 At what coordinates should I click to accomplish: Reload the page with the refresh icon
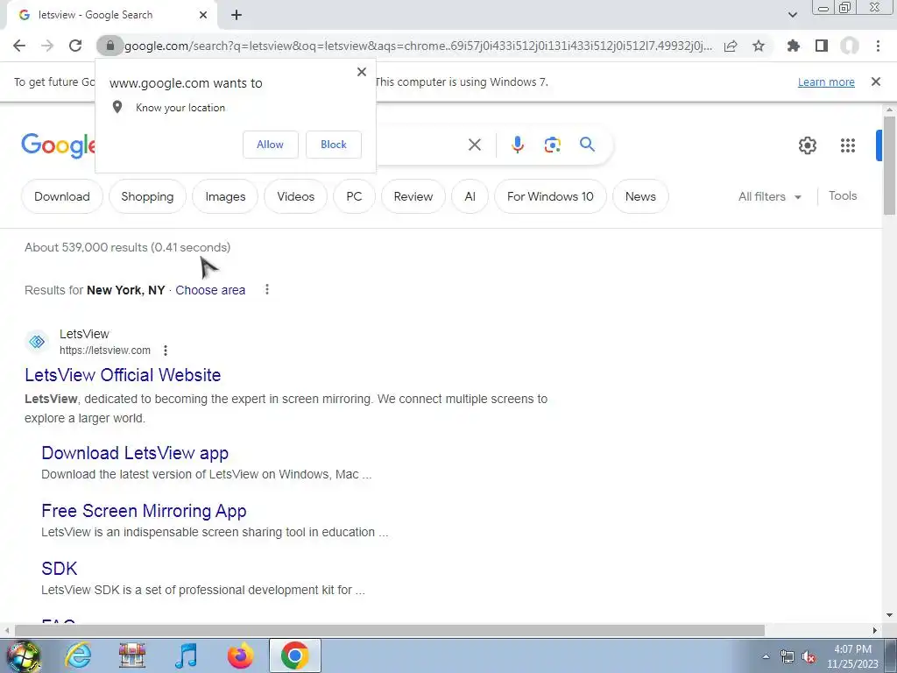(x=75, y=46)
